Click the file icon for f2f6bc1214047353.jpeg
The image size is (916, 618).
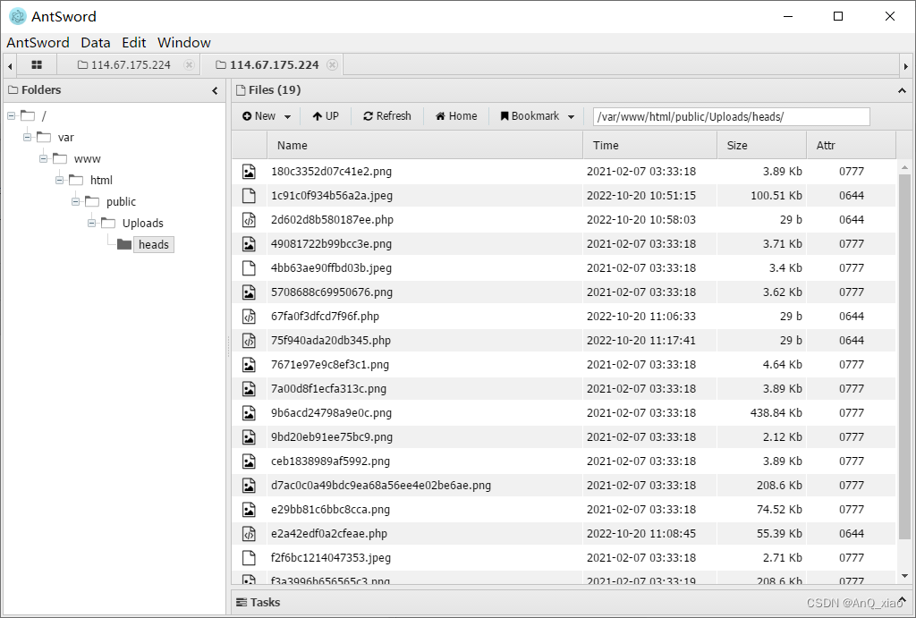[x=249, y=558]
